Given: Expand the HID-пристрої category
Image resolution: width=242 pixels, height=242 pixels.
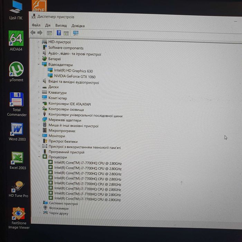Looking at the screenshot, I should (x=38, y=41).
